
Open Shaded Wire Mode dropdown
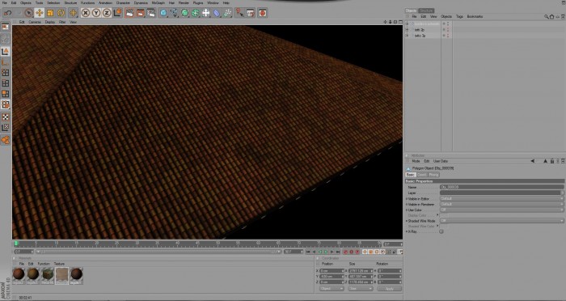coord(501,221)
